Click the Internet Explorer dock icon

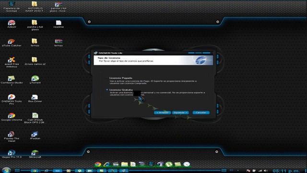tap(106, 164)
